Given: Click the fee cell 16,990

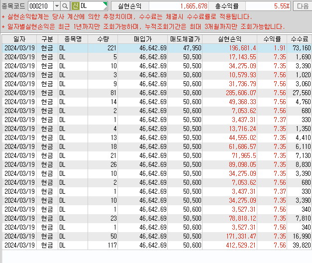Looking at the screenshot, I should click(300, 236).
